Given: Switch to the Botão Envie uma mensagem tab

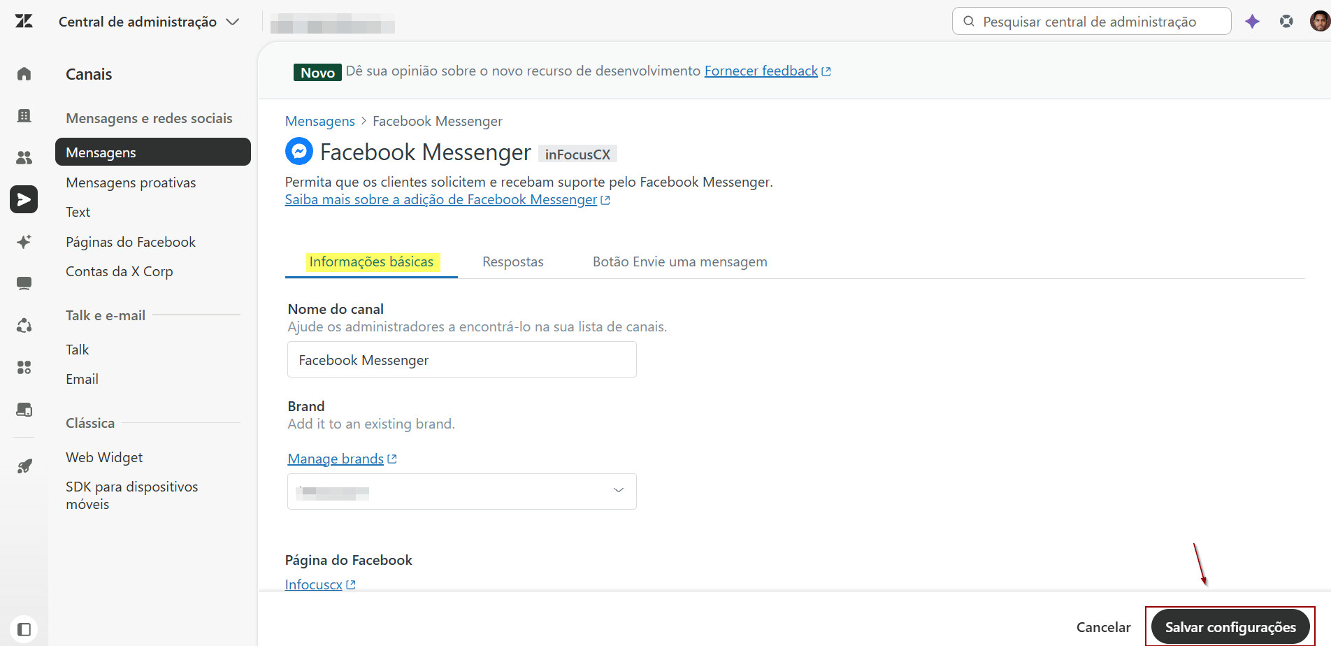Looking at the screenshot, I should point(680,262).
